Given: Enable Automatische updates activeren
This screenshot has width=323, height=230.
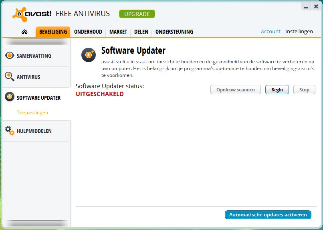Looking at the screenshot, I should coord(268,215).
